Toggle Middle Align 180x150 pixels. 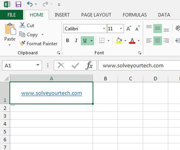coord(158,28)
